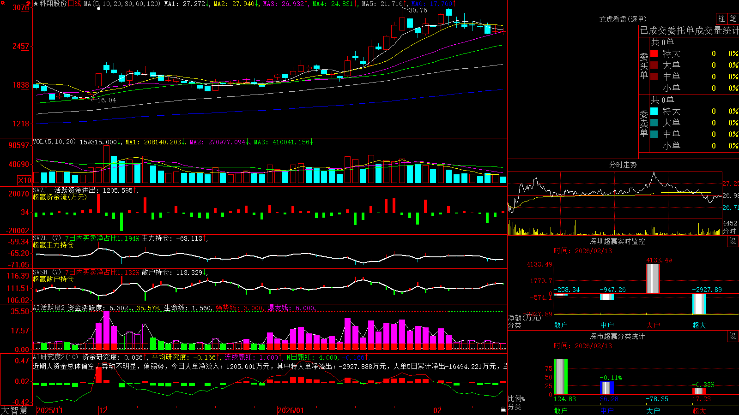Click the 大智慧 logo in the bottom-left corner

click(x=14, y=410)
